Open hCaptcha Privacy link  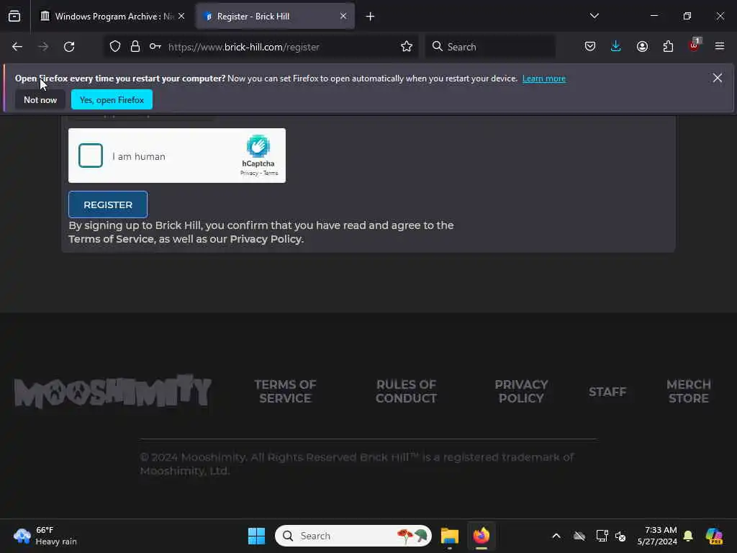pyautogui.click(x=249, y=173)
